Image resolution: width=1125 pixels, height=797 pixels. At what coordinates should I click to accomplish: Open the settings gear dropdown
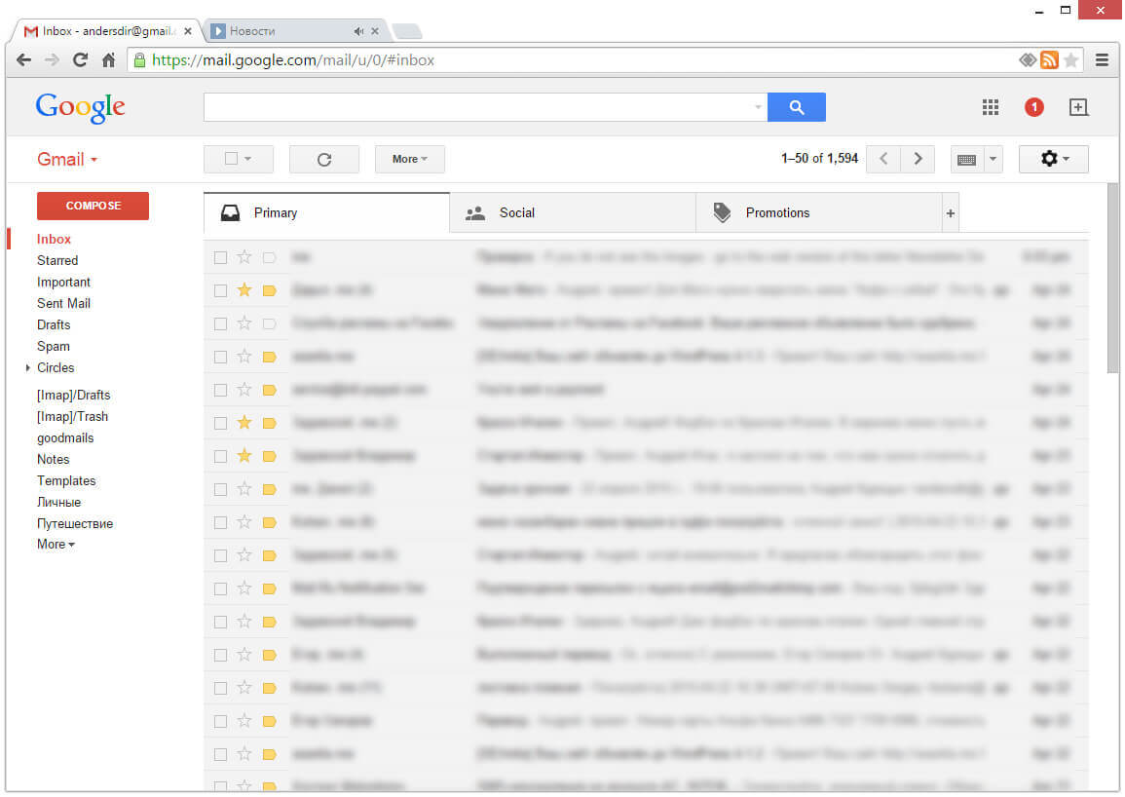pyautogui.click(x=1053, y=159)
